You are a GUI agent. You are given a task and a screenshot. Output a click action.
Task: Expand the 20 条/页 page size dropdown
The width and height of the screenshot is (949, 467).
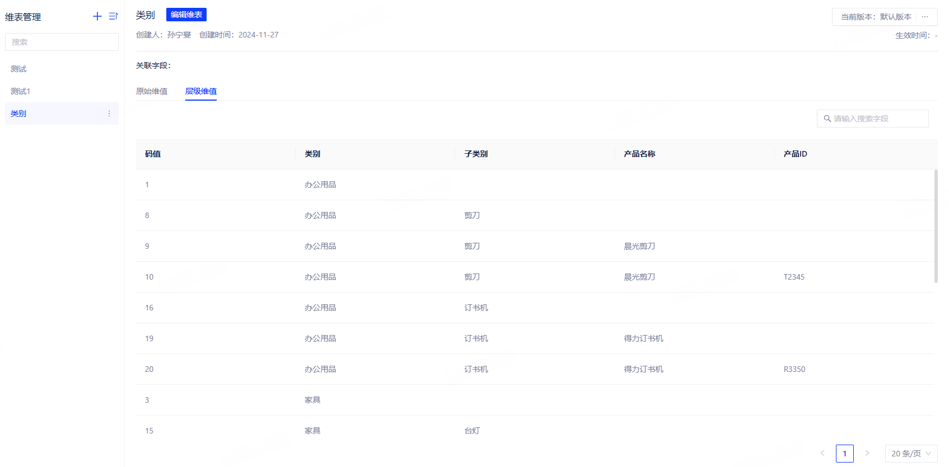coord(911,454)
